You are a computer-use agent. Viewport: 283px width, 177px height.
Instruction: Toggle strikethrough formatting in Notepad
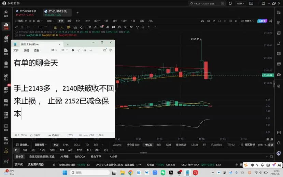[x=85, y=50]
